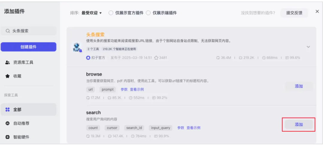Screen dimensions: 323x145
Task: Click the cursor parameter tag
Action: (112, 128)
